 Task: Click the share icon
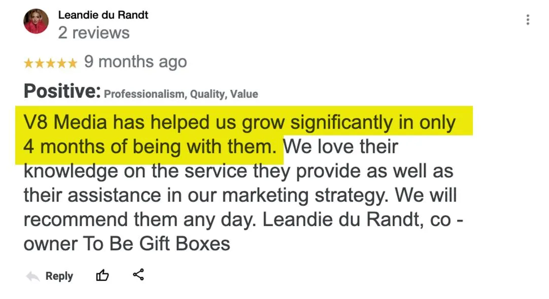[x=139, y=275]
